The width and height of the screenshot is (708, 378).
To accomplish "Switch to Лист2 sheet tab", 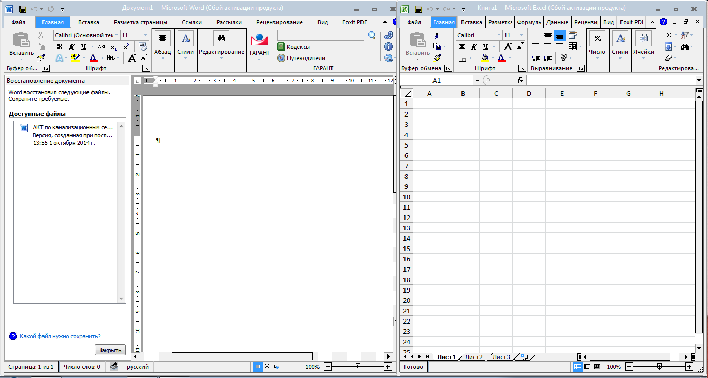I will coord(473,357).
